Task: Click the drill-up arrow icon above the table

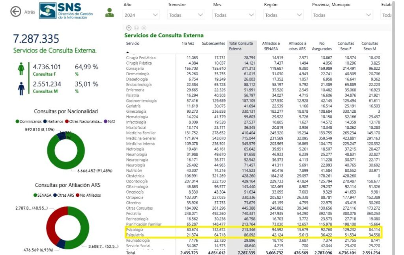Action: (x=129, y=28)
